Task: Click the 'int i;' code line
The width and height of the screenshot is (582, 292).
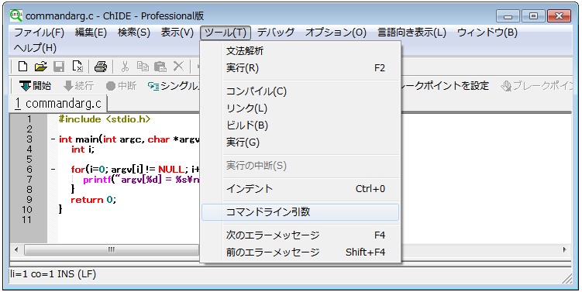Action: pyautogui.click(x=83, y=149)
